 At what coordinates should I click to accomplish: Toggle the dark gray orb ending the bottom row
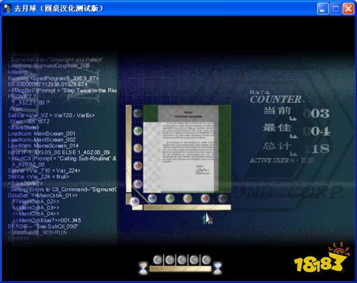[x=223, y=198]
